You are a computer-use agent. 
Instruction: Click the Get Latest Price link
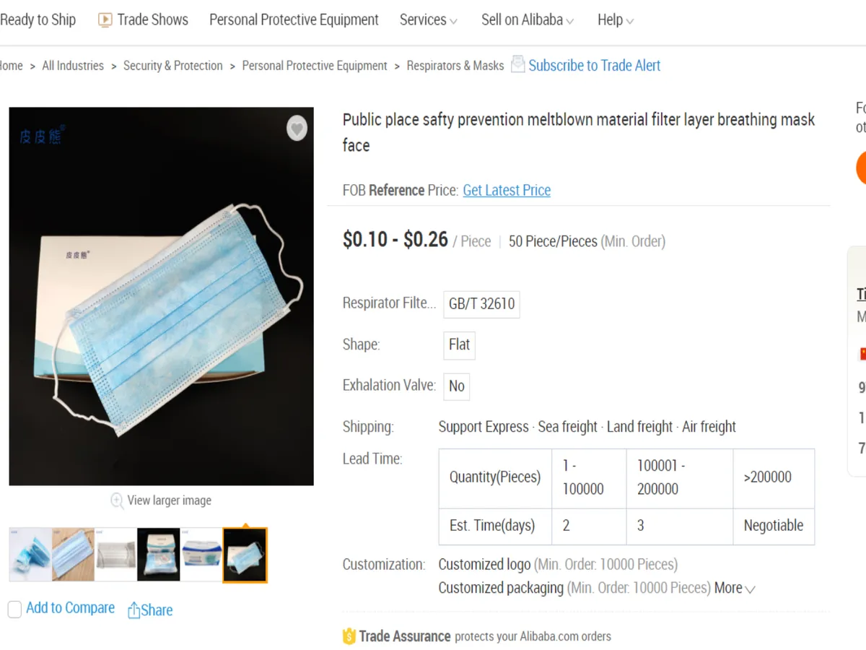[507, 191]
